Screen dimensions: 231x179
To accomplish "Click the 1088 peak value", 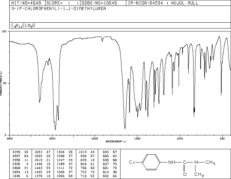I will [x=60, y=172].
